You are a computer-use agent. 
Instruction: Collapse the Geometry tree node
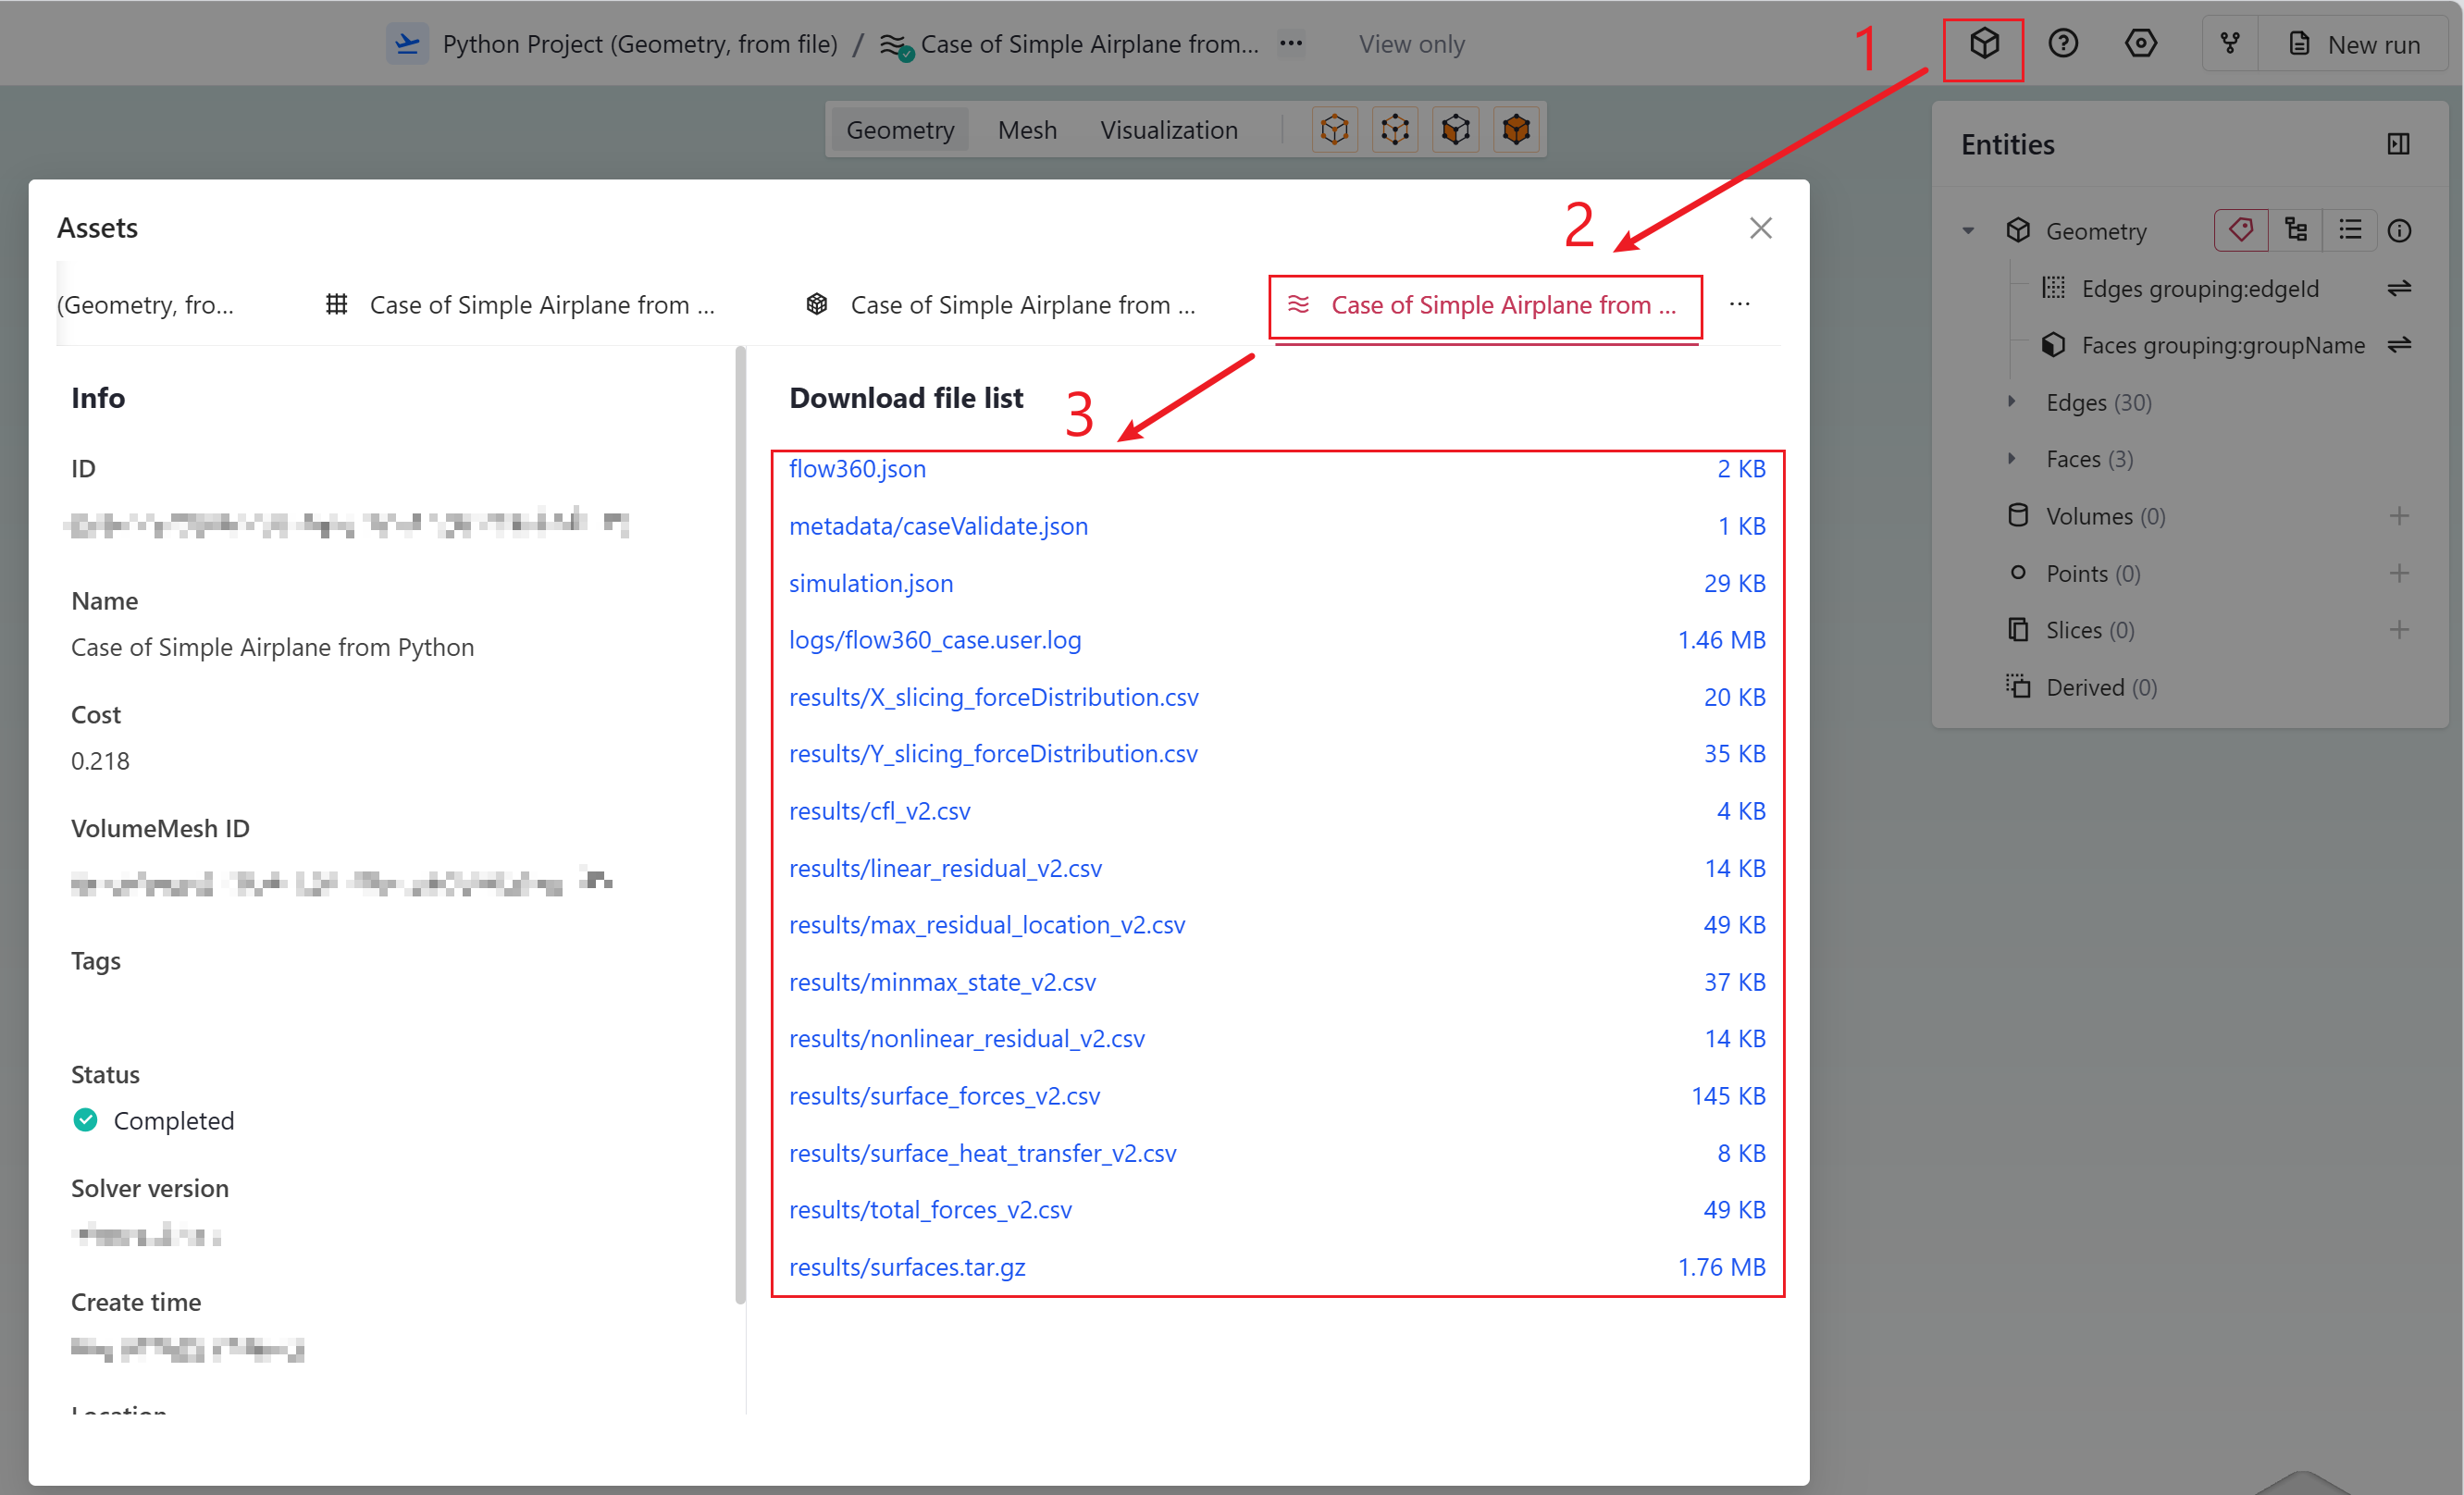click(x=1968, y=231)
